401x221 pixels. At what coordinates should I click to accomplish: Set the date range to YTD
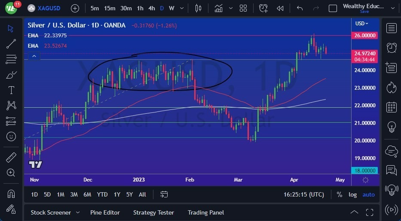point(102,194)
